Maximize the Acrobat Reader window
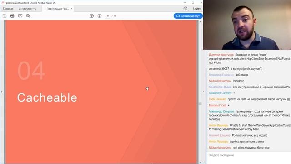Image resolution: width=291 pixels, height=164 pixels. coord(193,3)
